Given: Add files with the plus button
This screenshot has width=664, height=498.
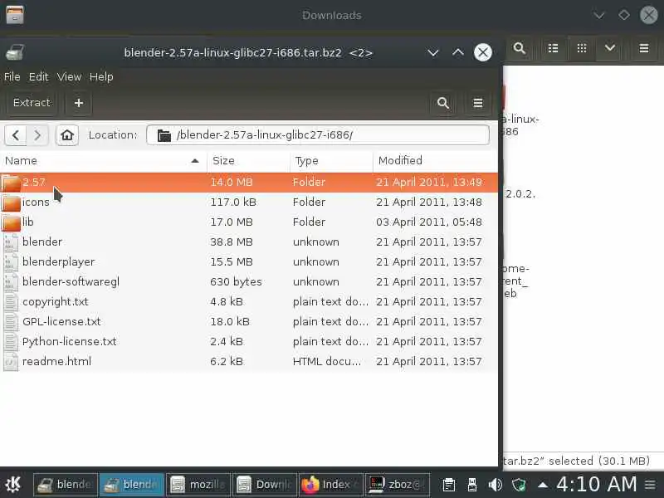Looking at the screenshot, I should click(x=78, y=103).
